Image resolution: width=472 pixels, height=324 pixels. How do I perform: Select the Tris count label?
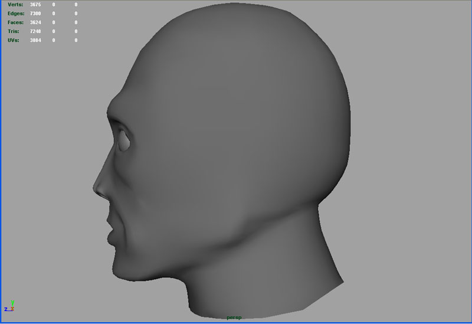[x=14, y=31]
